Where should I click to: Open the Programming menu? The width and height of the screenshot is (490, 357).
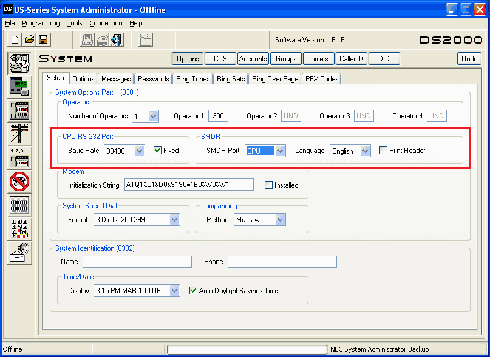click(x=41, y=23)
